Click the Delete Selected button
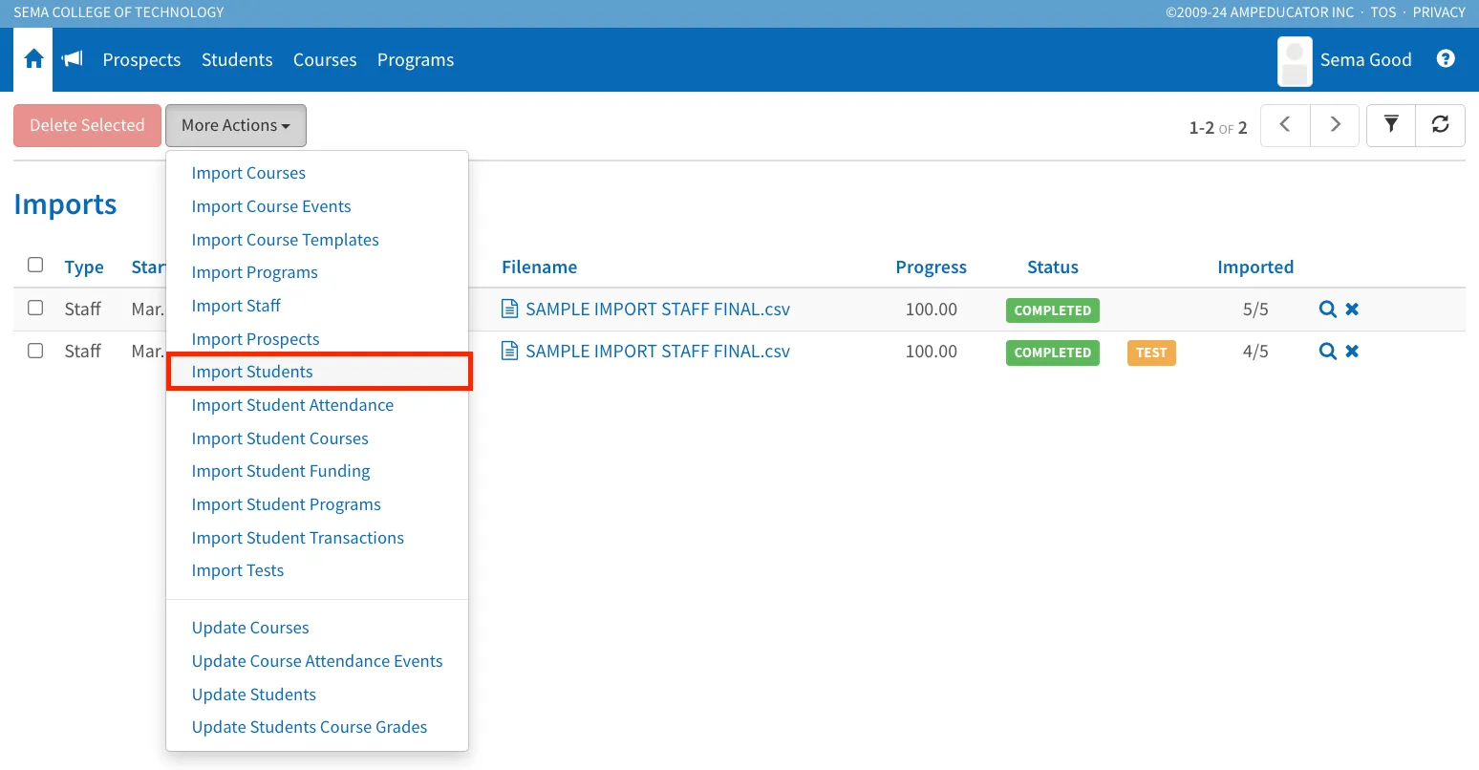 click(87, 125)
